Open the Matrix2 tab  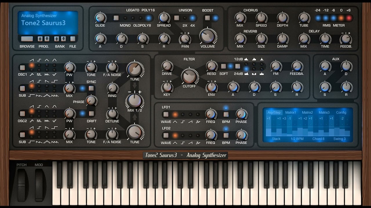(x=308, y=113)
